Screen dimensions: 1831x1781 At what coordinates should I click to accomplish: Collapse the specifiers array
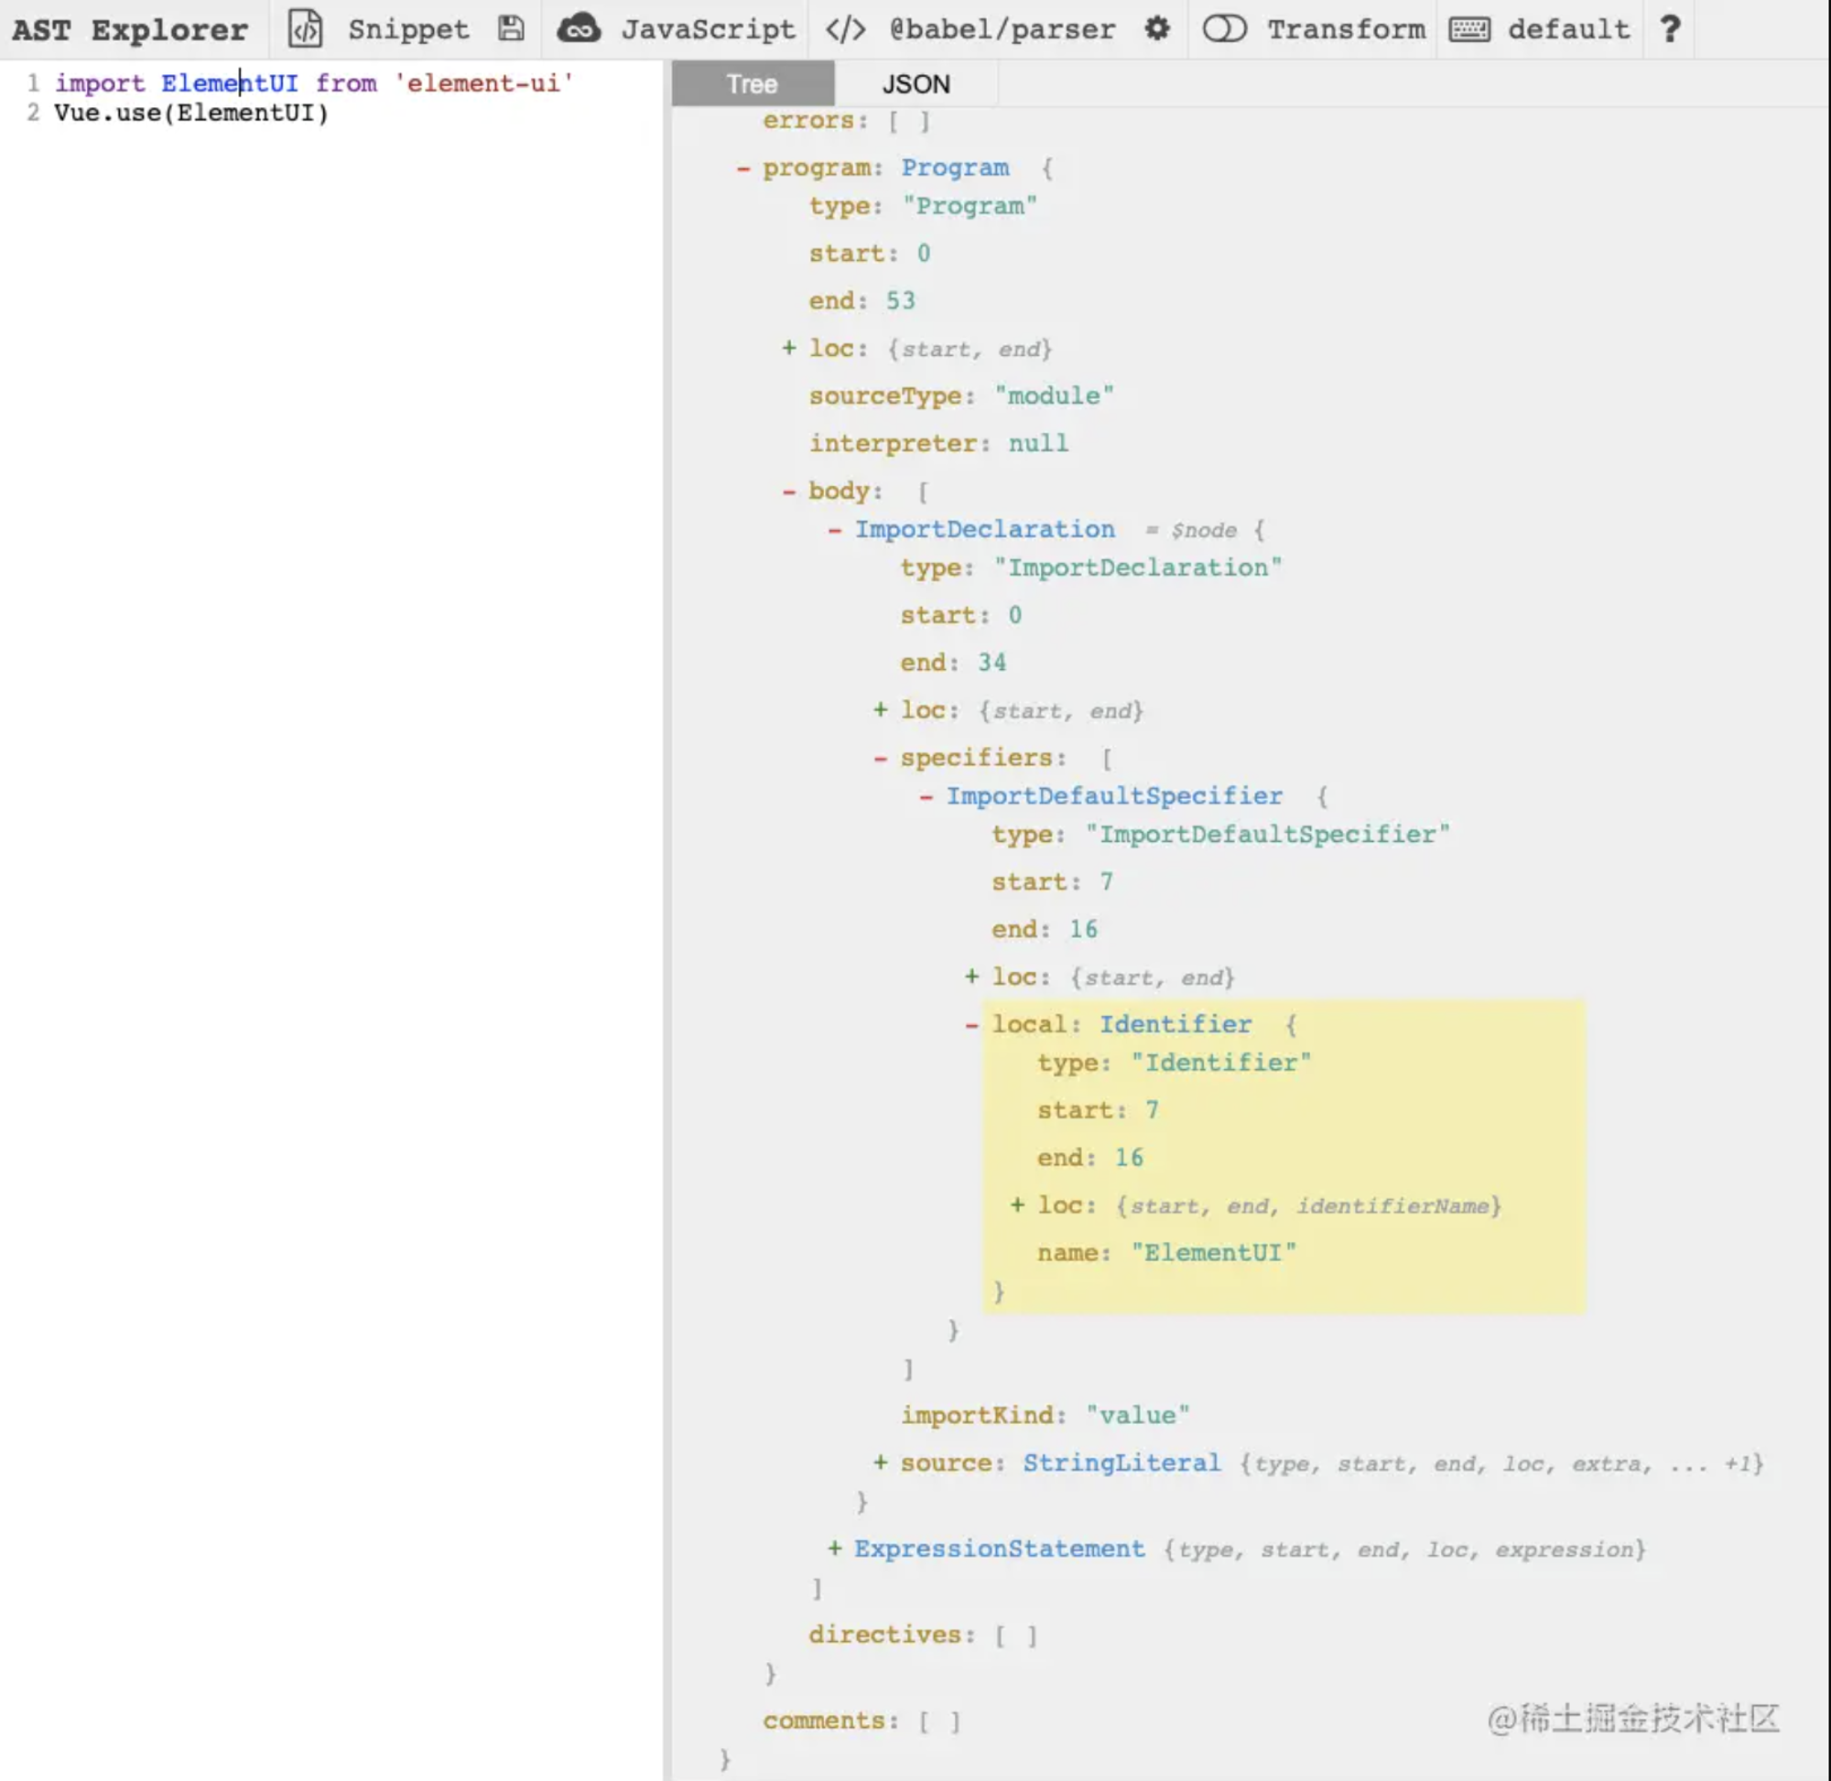(x=881, y=758)
